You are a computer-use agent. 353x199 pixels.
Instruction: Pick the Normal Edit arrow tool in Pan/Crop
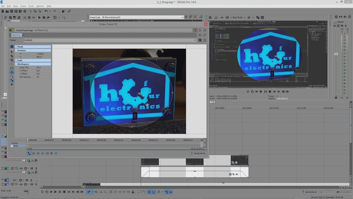tap(12, 52)
